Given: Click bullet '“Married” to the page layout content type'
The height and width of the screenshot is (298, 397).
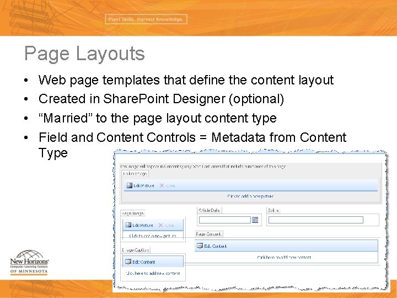Looking at the screenshot, I should pos(158,118).
